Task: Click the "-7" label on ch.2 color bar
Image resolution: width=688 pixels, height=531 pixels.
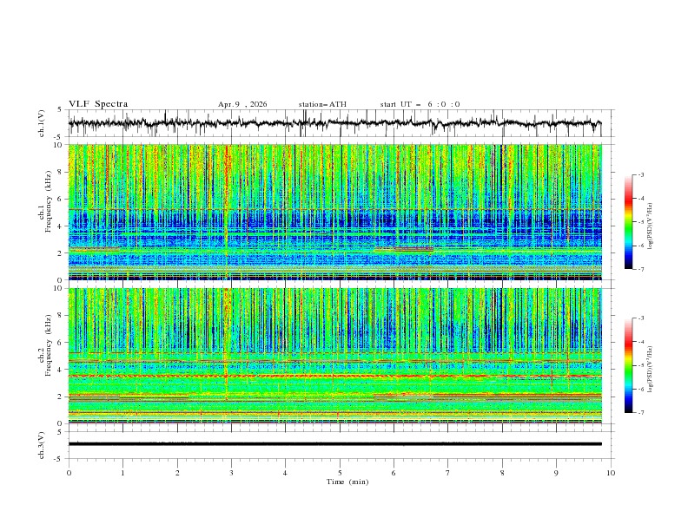Action: pyautogui.click(x=640, y=412)
